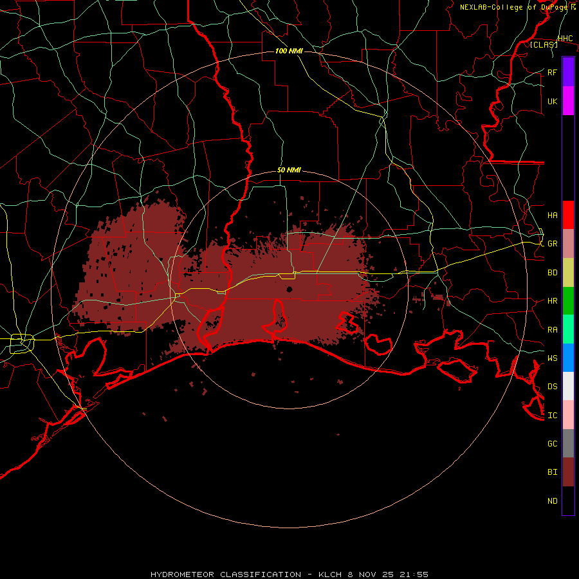Image resolution: width=579 pixels, height=579 pixels.
Task: Click the BD legend label
Action: click(x=553, y=273)
